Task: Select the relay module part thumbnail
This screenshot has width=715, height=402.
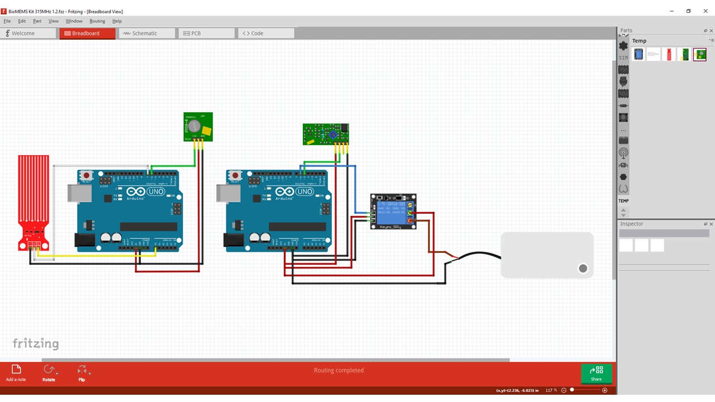Action: click(638, 54)
